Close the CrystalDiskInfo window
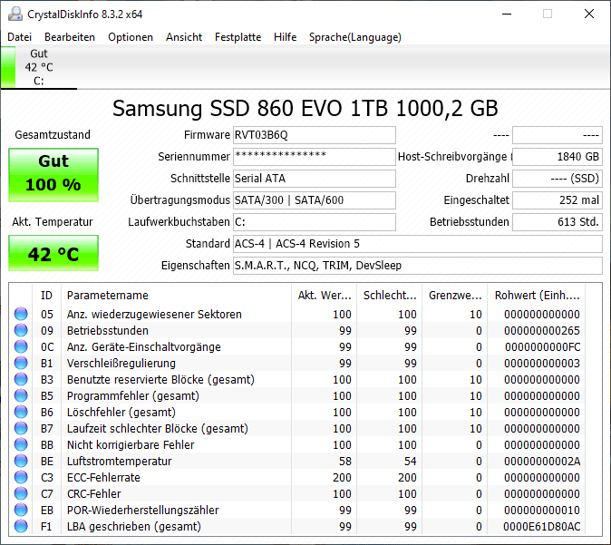611x545 pixels. click(x=589, y=14)
